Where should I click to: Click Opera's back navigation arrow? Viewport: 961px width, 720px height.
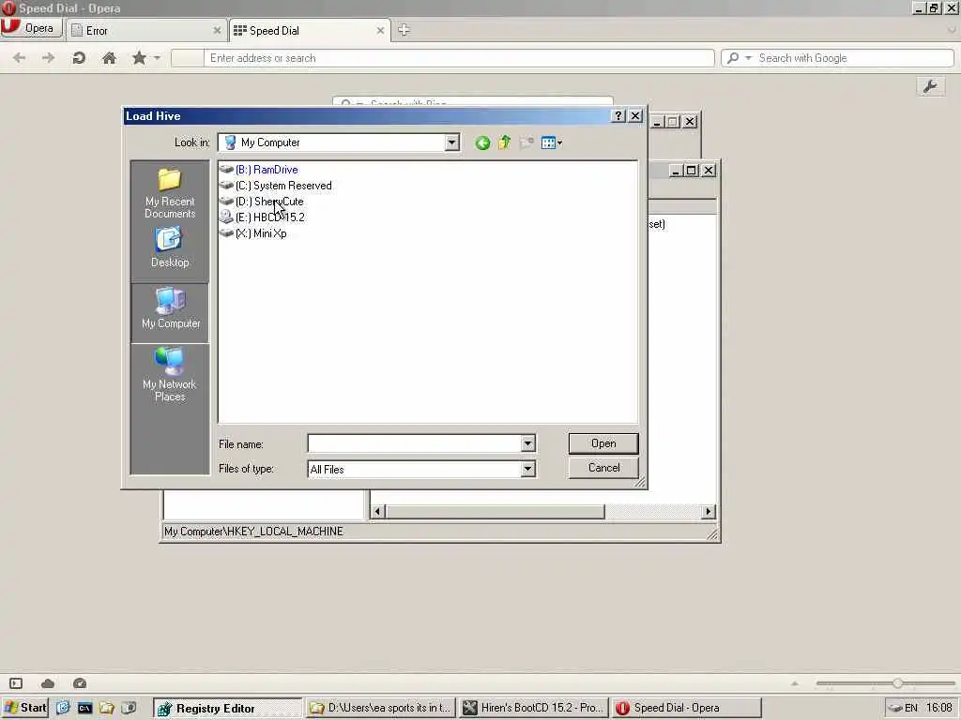tap(19, 58)
